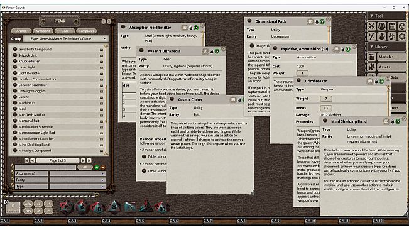Toggle the DIS disadvantage modifier

pyautogui.click(x=28, y=211)
